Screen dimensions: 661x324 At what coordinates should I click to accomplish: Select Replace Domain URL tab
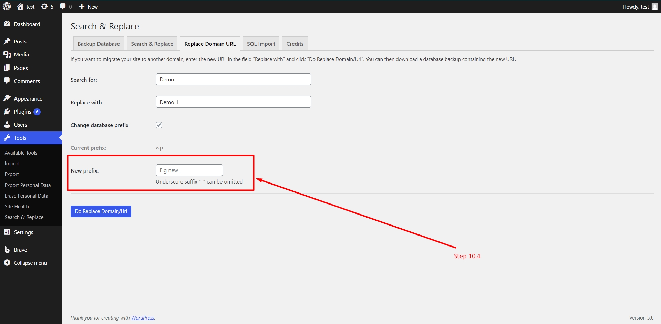click(210, 44)
